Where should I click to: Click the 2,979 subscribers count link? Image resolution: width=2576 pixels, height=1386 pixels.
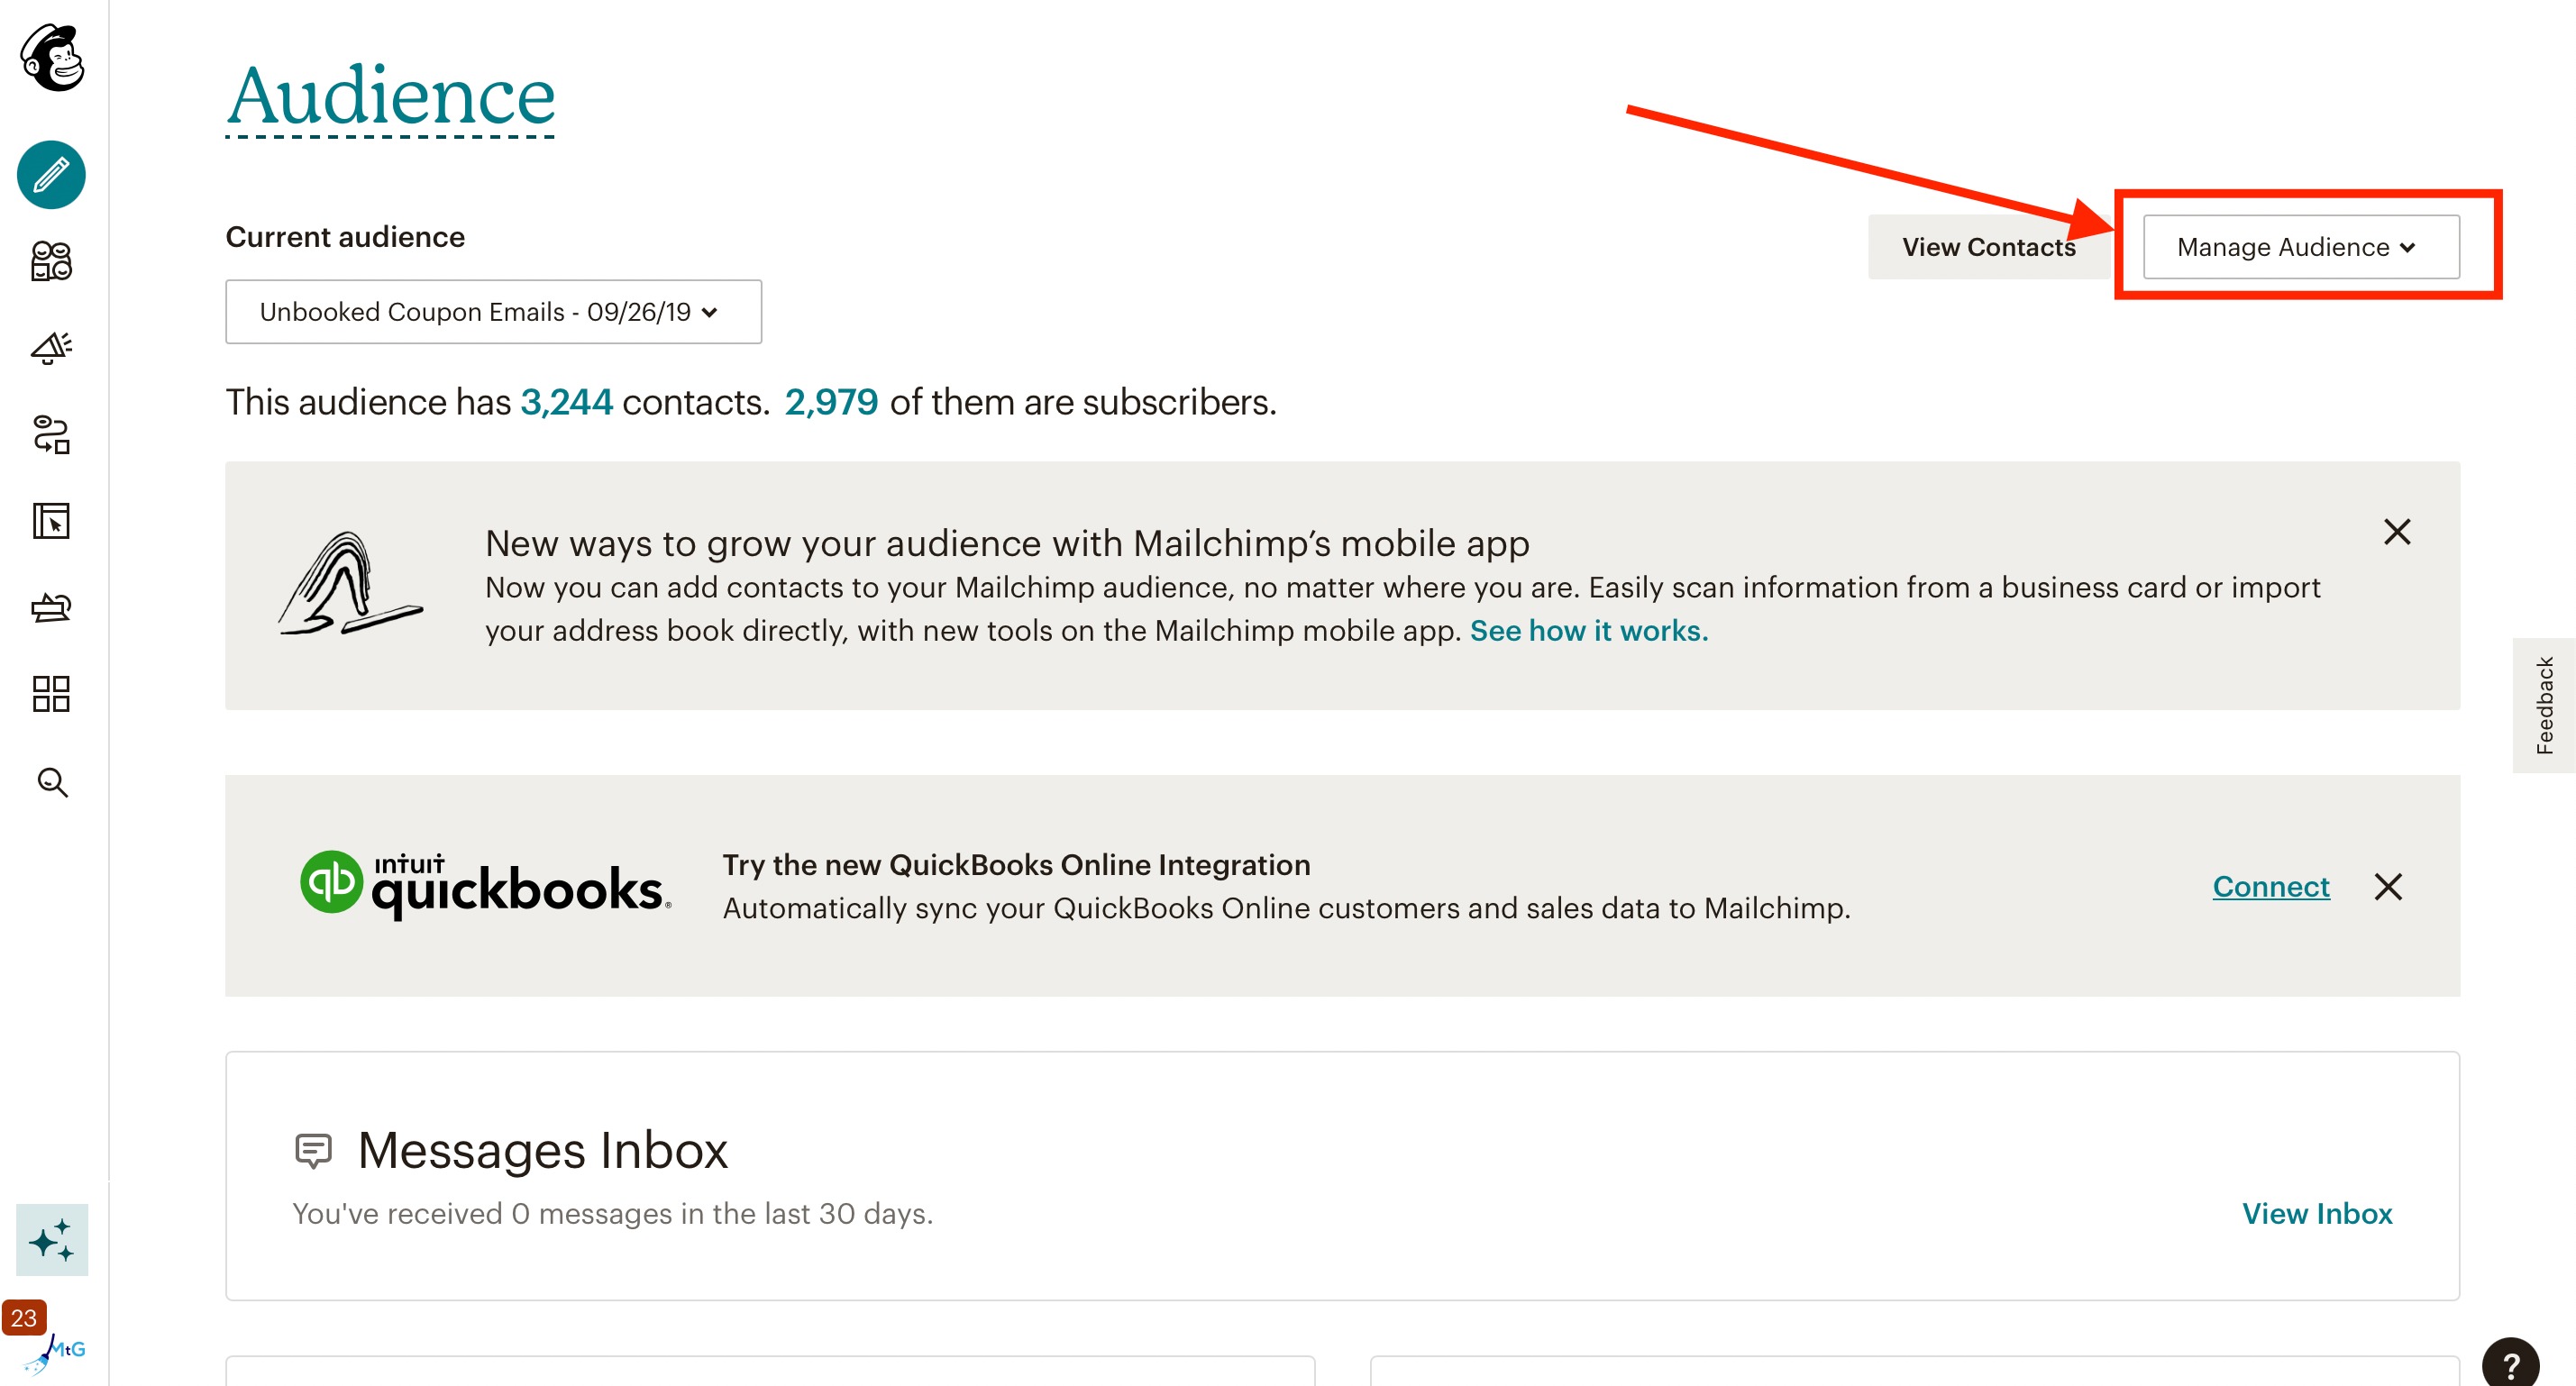(x=831, y=402)
